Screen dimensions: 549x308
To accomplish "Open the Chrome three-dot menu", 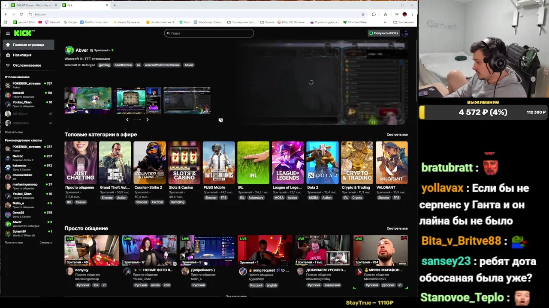I will click(x=412, y=14).
